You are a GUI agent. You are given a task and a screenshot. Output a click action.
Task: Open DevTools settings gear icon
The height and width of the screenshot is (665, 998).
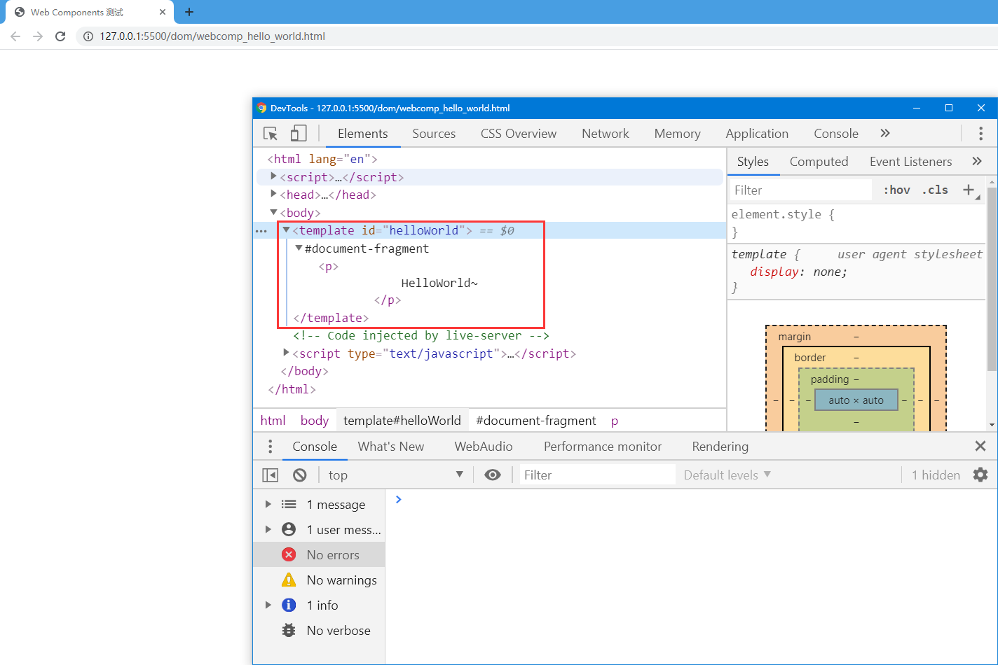980,475
